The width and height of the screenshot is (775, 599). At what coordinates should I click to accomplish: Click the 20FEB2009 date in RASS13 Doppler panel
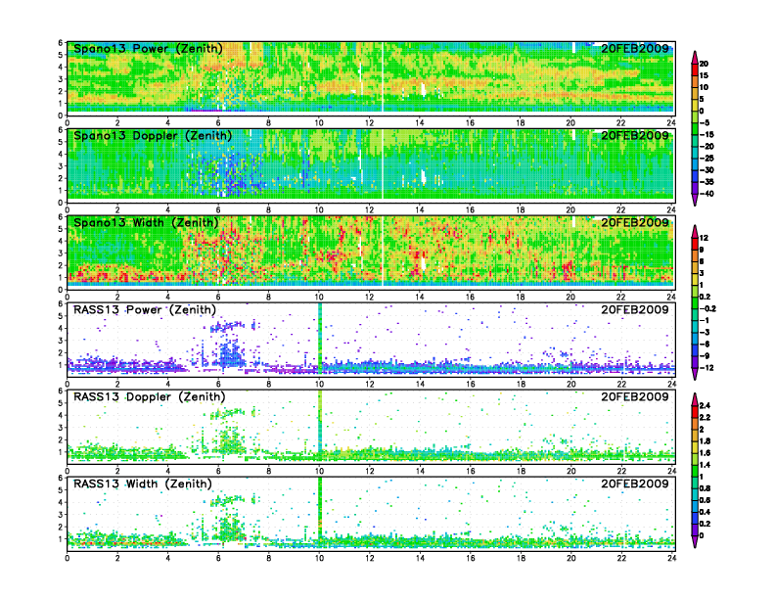tap(635, 396)
